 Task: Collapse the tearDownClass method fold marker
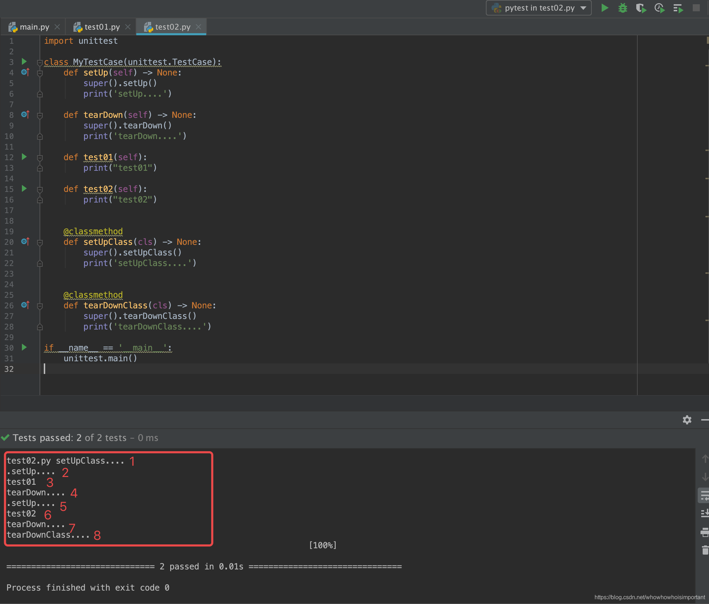tap(39, 306)
